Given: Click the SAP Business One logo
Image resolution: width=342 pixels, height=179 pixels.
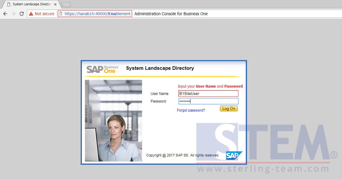Looking at the screenshot, I should click(102, 69).
